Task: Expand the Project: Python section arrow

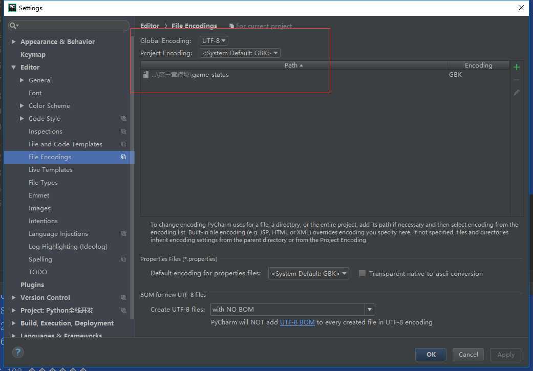Action: 14,311
